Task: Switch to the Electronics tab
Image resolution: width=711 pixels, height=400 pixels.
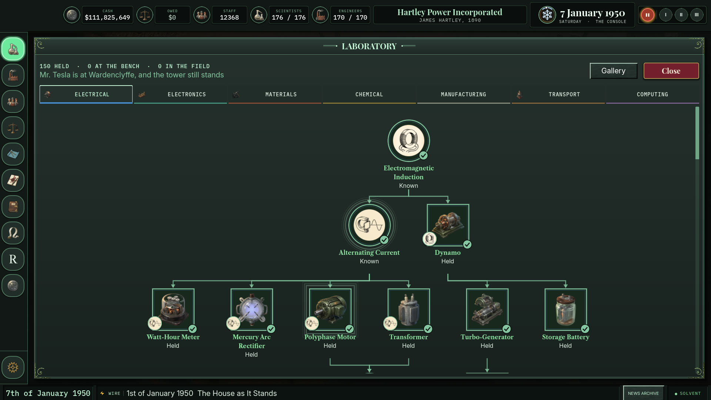Action: pyautogui.click(x=180, y=94)
